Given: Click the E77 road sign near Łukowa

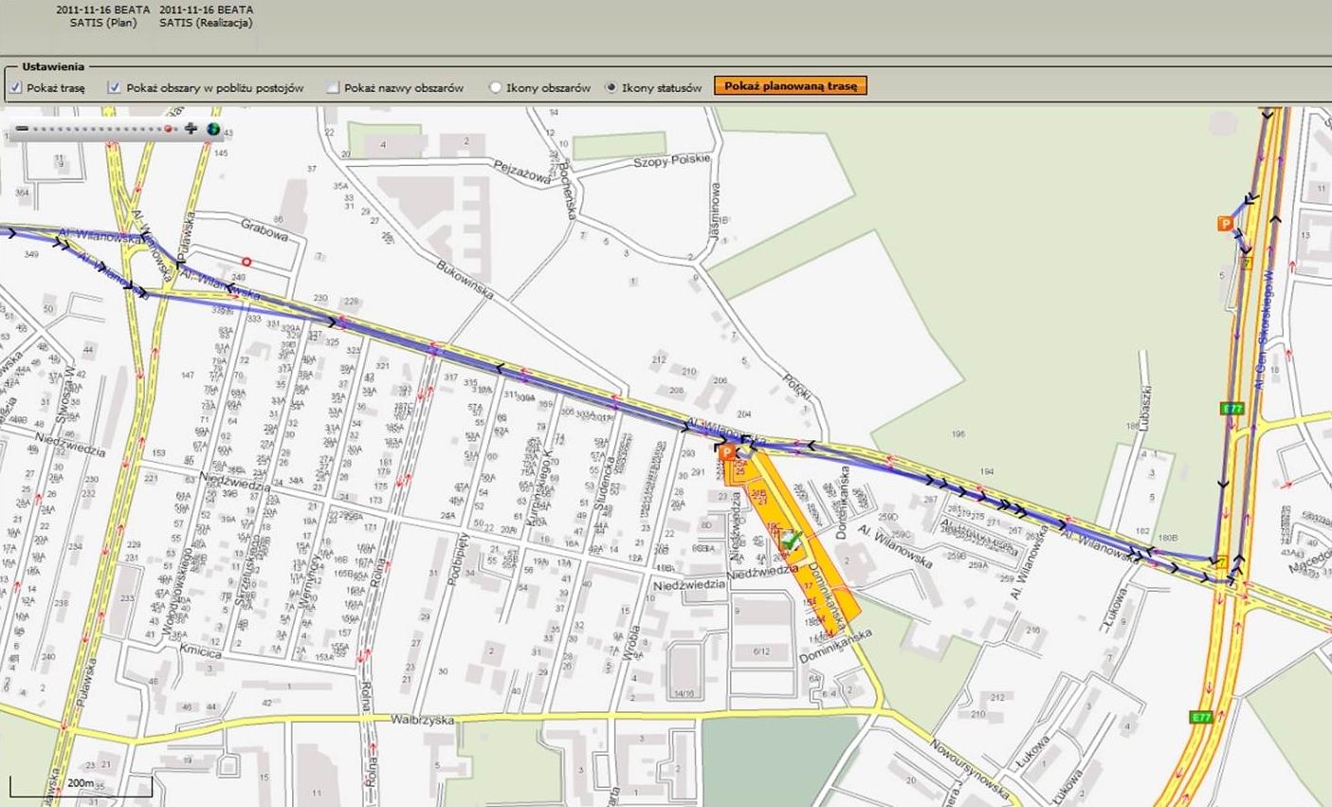Looking at the screenshot, I should (x=1202, y=718).
